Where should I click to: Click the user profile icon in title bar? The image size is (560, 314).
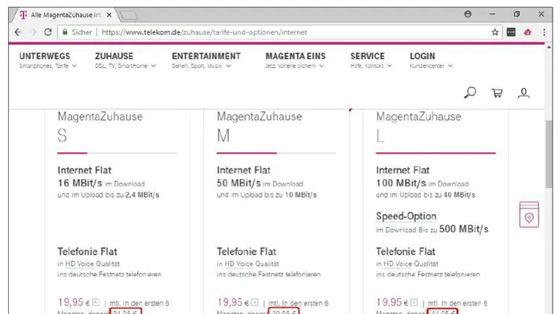468,14
